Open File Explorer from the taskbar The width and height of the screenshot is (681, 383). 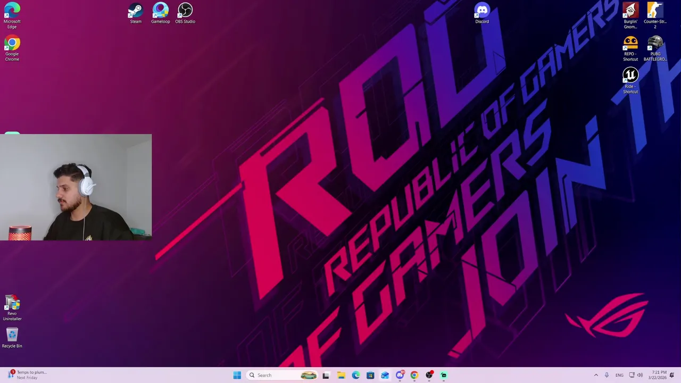pos(341,375)
